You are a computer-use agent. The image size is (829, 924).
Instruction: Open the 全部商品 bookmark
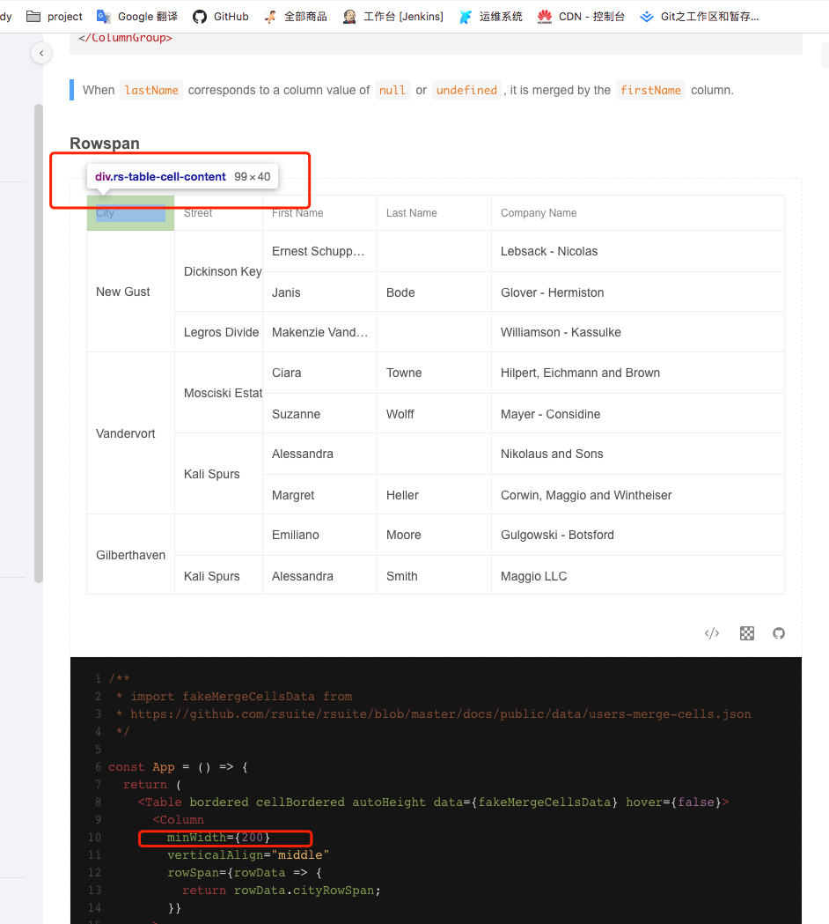click(x=295, y=16)
